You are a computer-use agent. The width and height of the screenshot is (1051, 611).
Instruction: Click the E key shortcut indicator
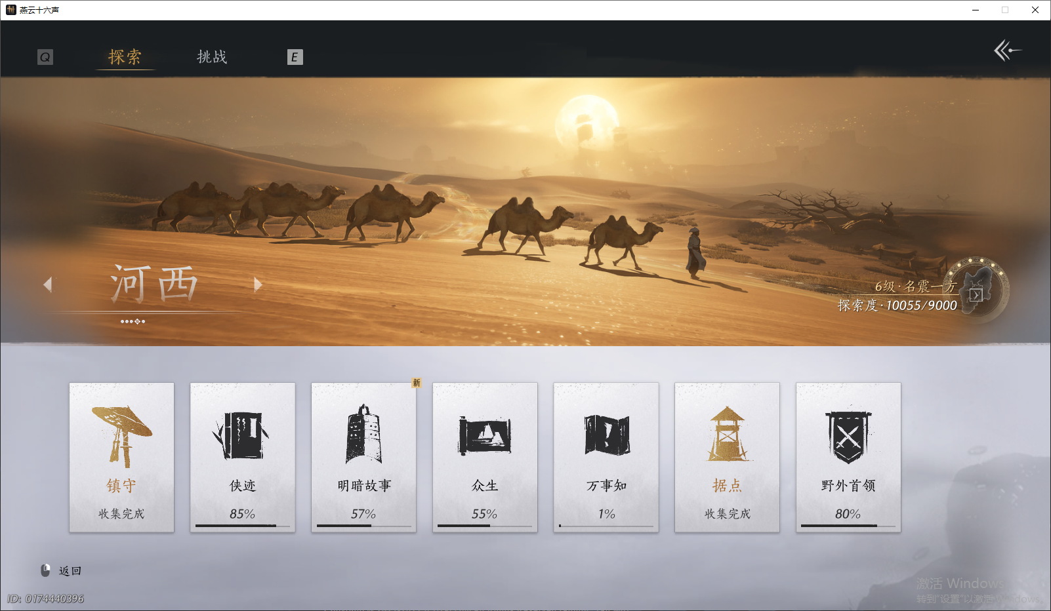click(295, 57)
